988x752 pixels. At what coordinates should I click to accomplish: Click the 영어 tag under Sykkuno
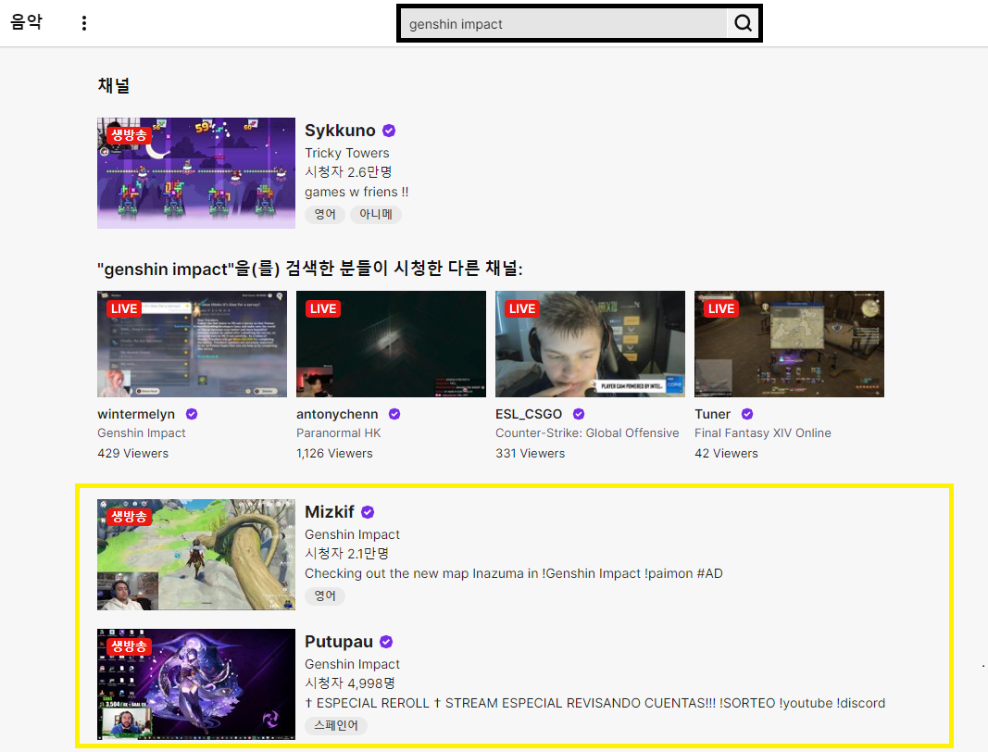pyautogui.click(x=325, y=214)
